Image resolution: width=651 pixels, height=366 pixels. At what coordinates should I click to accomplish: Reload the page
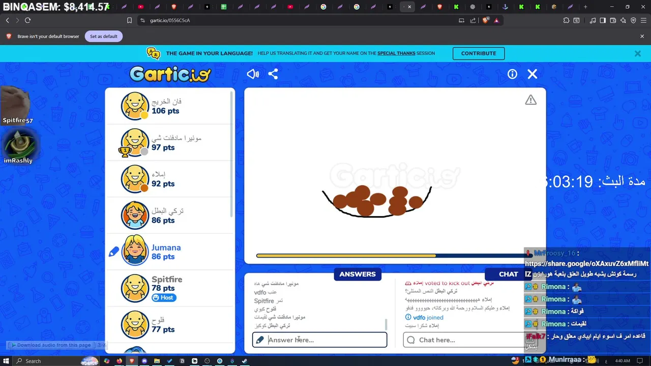coord(28,20)
